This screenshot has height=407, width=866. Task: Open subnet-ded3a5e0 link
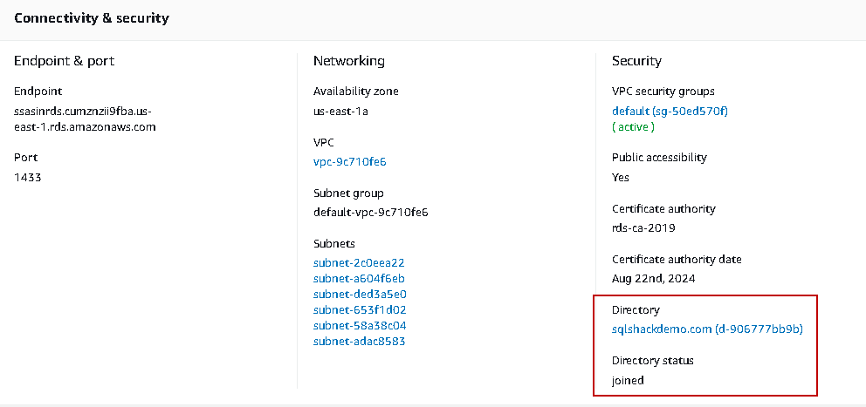[359, 294]
